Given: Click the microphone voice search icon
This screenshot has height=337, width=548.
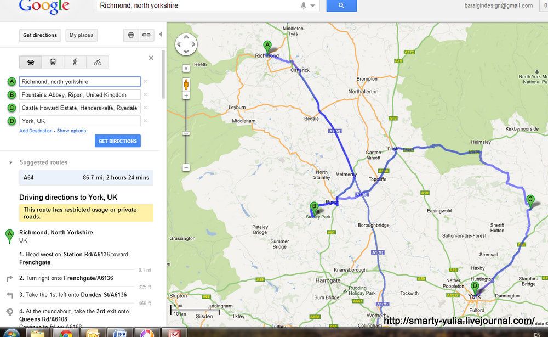Looking at the screenshot, I should point(304,5).
